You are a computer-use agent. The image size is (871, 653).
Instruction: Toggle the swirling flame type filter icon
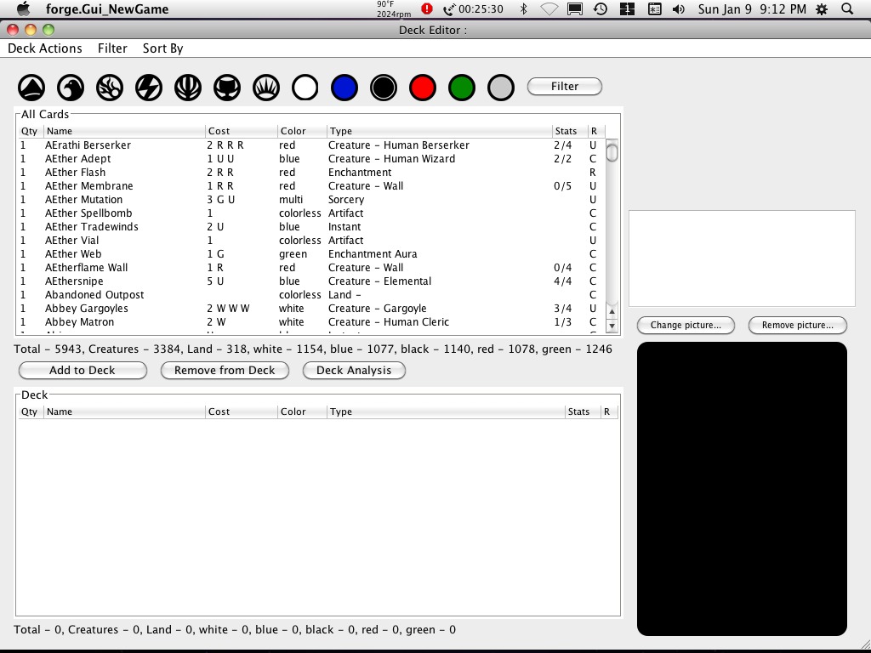(110, 87)
